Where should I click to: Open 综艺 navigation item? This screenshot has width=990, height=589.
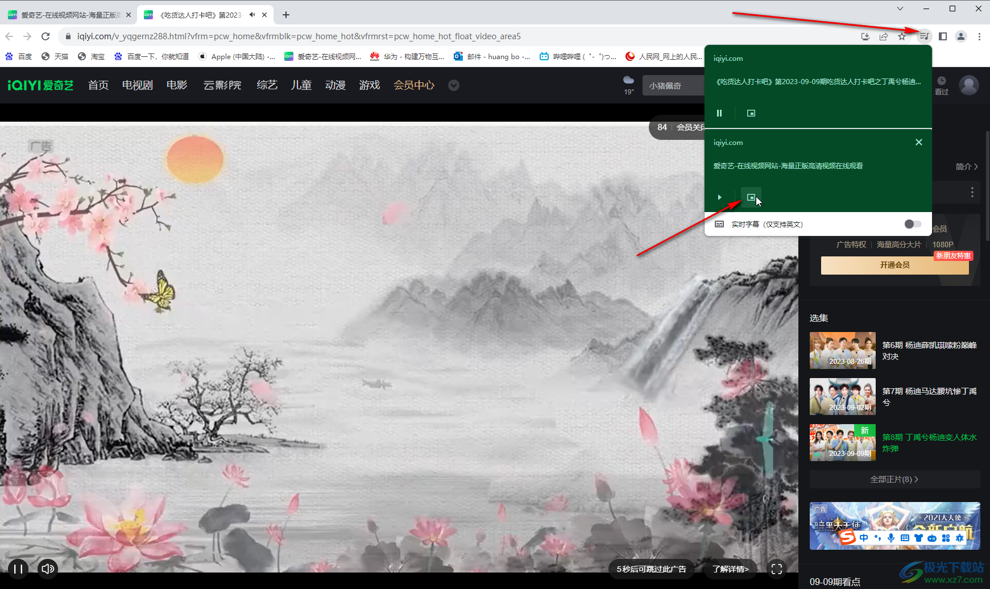267,85
